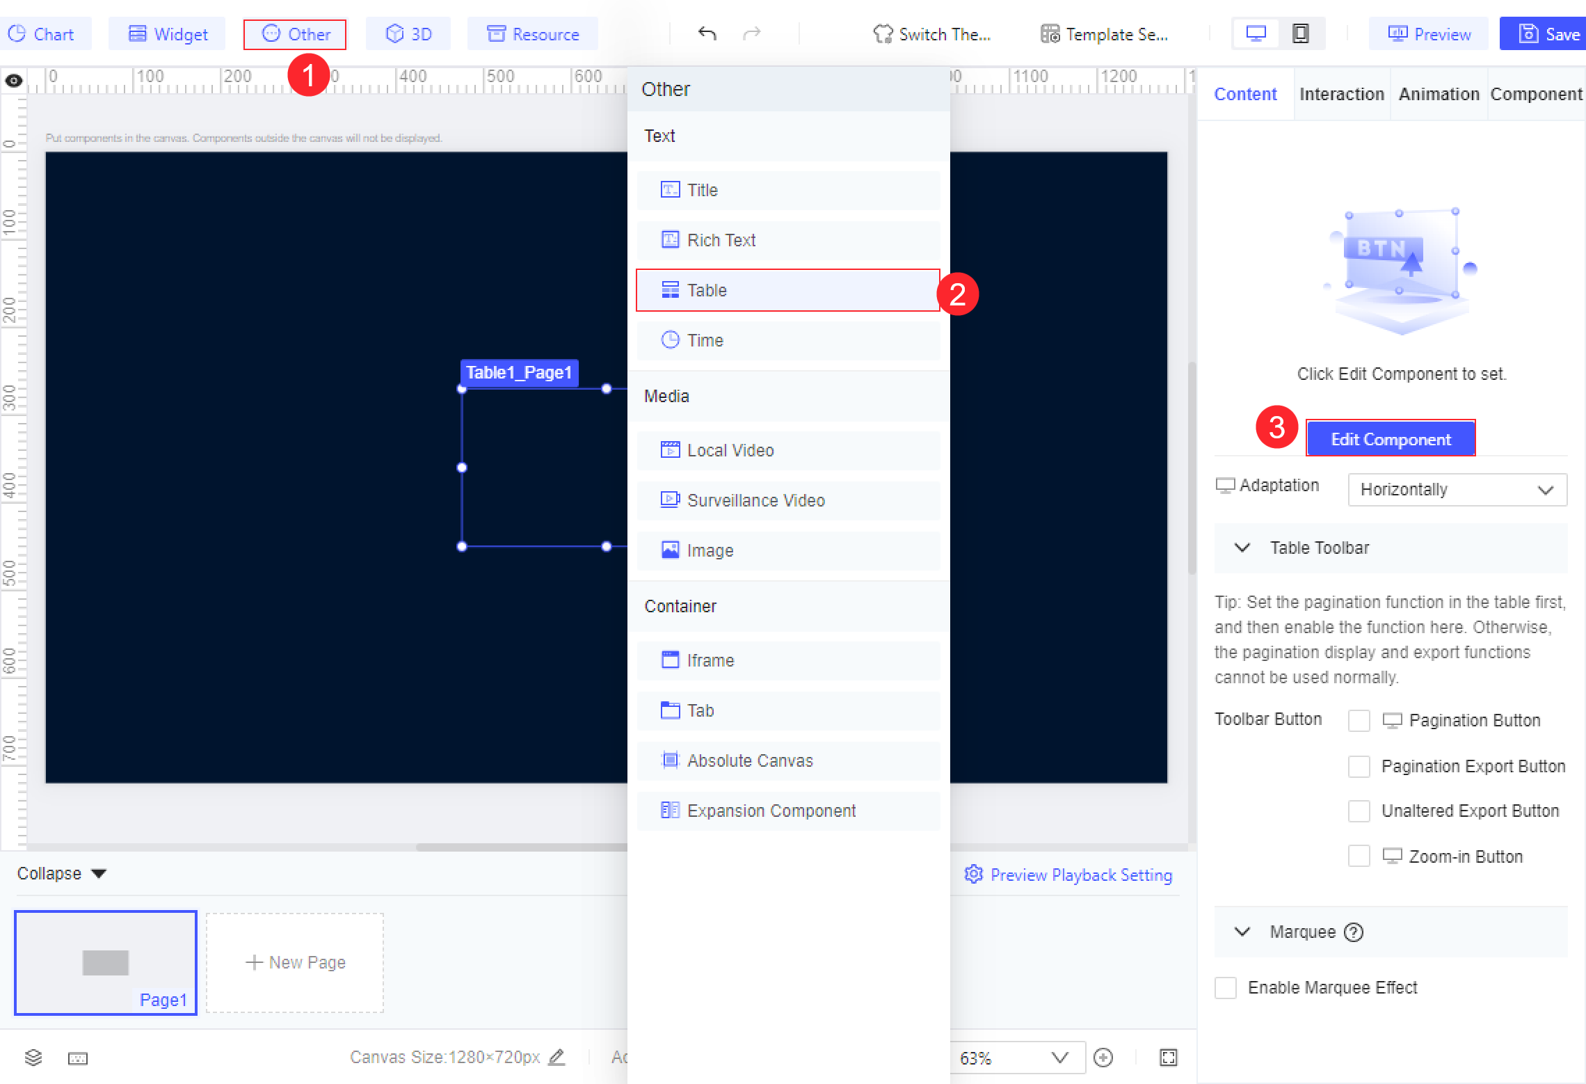The height and width of the screenshot is (1084, 1586).
Task: Add a Local Video component
Action: (788, 450)
